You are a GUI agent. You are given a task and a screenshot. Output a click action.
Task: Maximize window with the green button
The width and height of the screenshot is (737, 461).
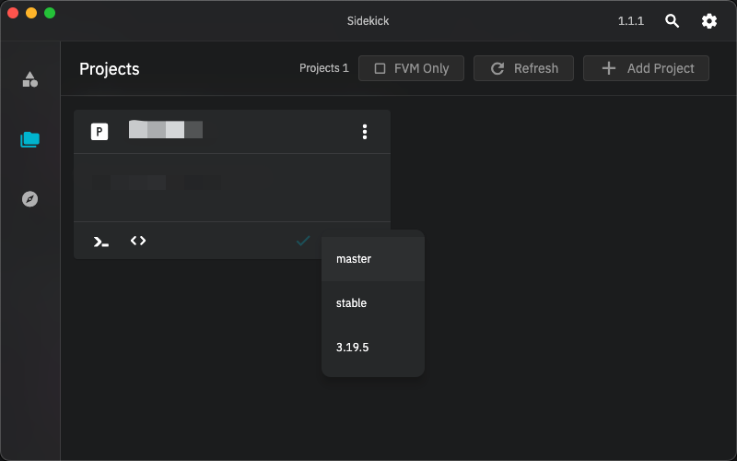[50, 13]
